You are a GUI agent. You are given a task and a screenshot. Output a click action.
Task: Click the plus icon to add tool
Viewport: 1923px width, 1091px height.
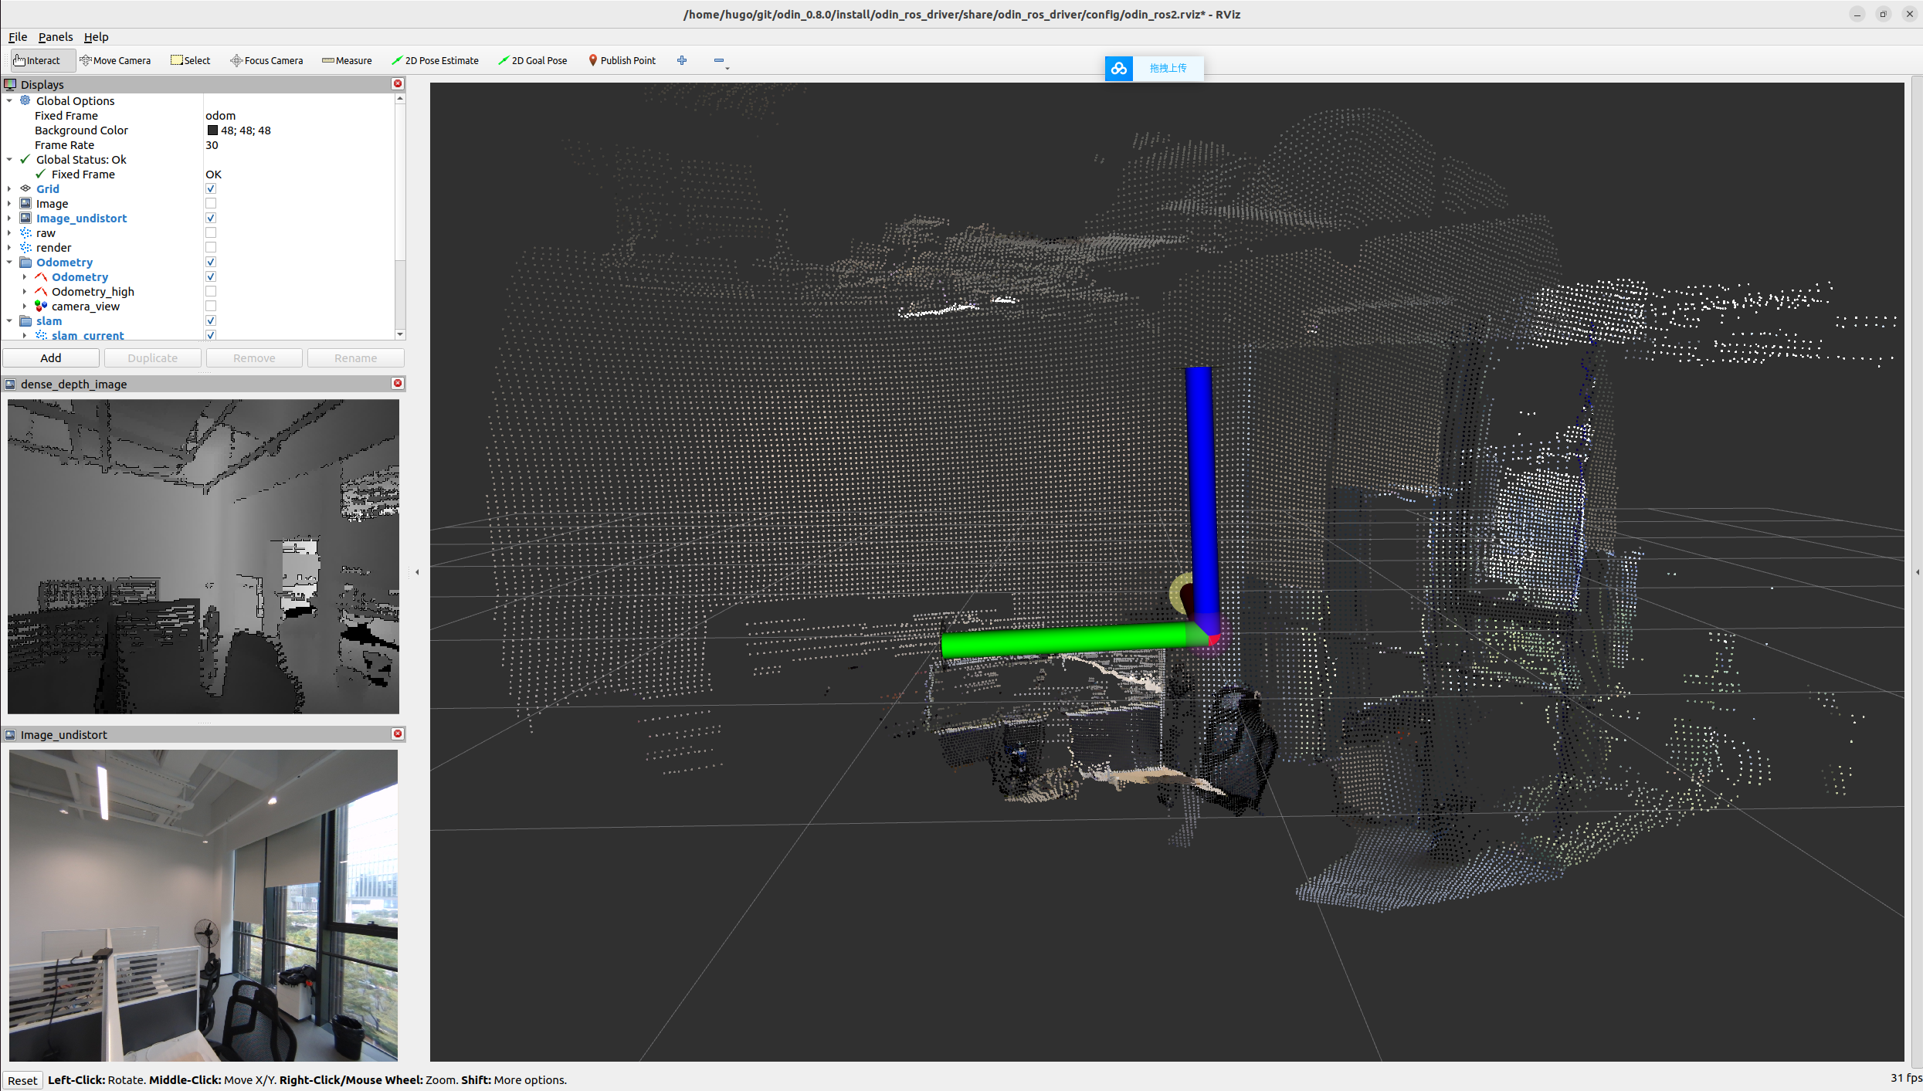tap(682, 60)
